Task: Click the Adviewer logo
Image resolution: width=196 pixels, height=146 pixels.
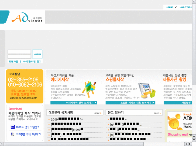Action: click(27, 17)
